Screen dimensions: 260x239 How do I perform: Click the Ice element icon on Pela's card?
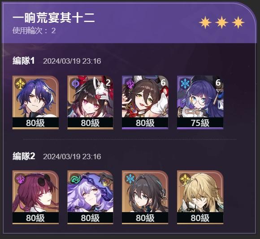[x=185, y=84]
